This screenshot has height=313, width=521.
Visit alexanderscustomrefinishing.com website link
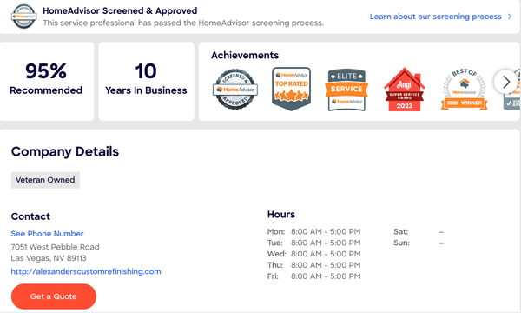(86, 271)
